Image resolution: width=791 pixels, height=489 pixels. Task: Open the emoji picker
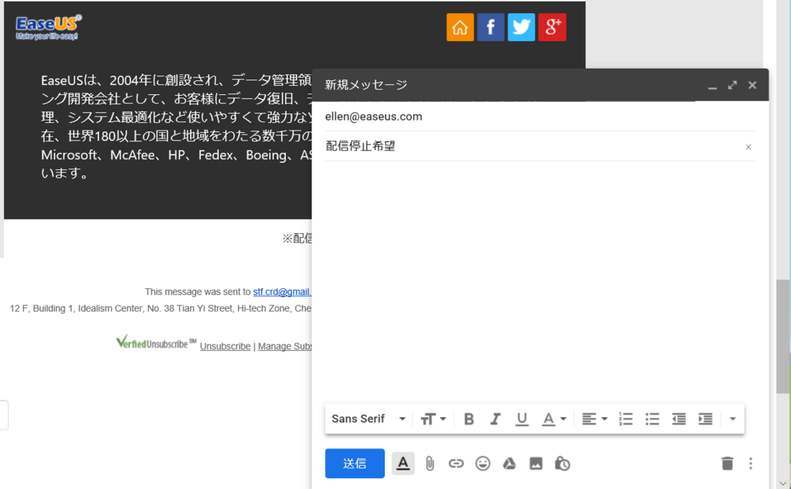(x=483, y=464)
